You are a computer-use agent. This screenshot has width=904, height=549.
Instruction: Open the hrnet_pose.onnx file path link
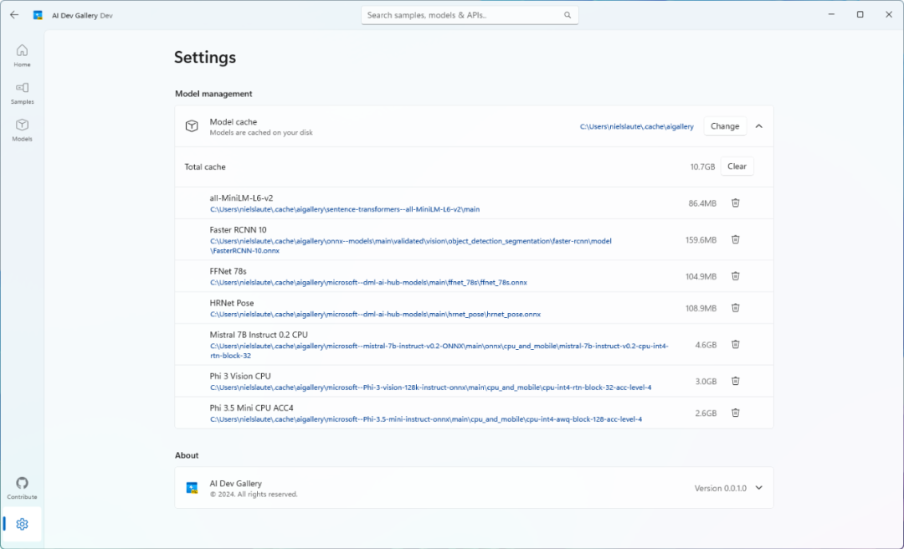click(375, 315)
